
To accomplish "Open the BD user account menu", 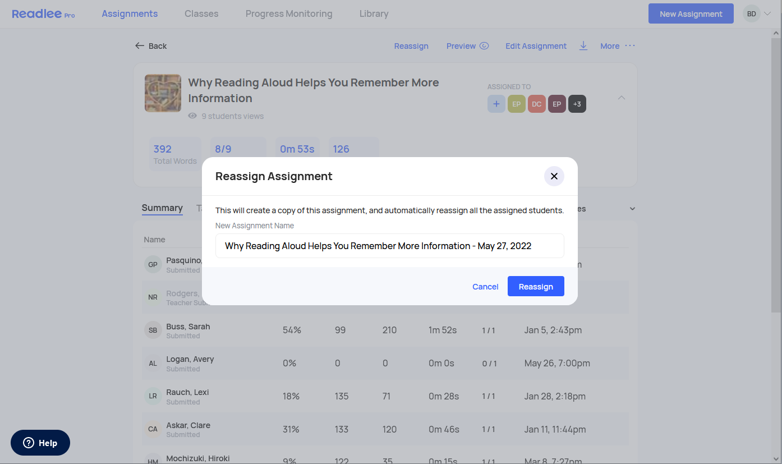I will (x=757, y=13).
